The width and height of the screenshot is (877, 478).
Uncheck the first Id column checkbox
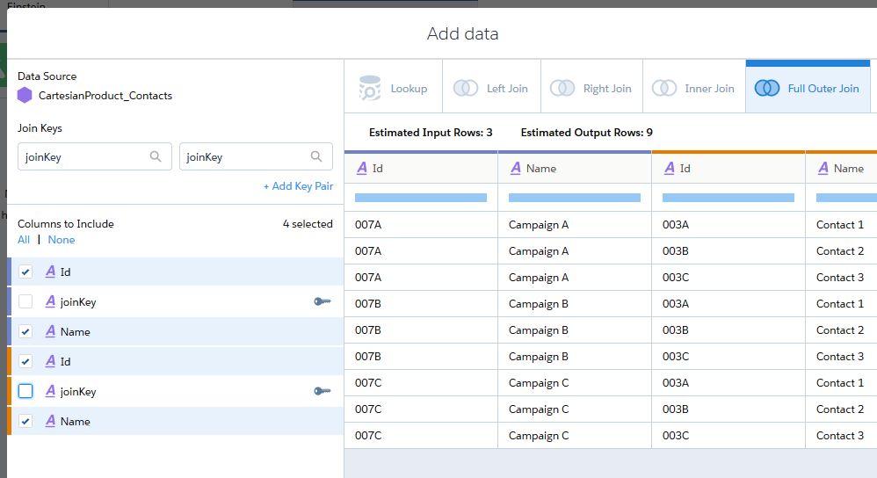pyautogui.click(x=25, y=272)
